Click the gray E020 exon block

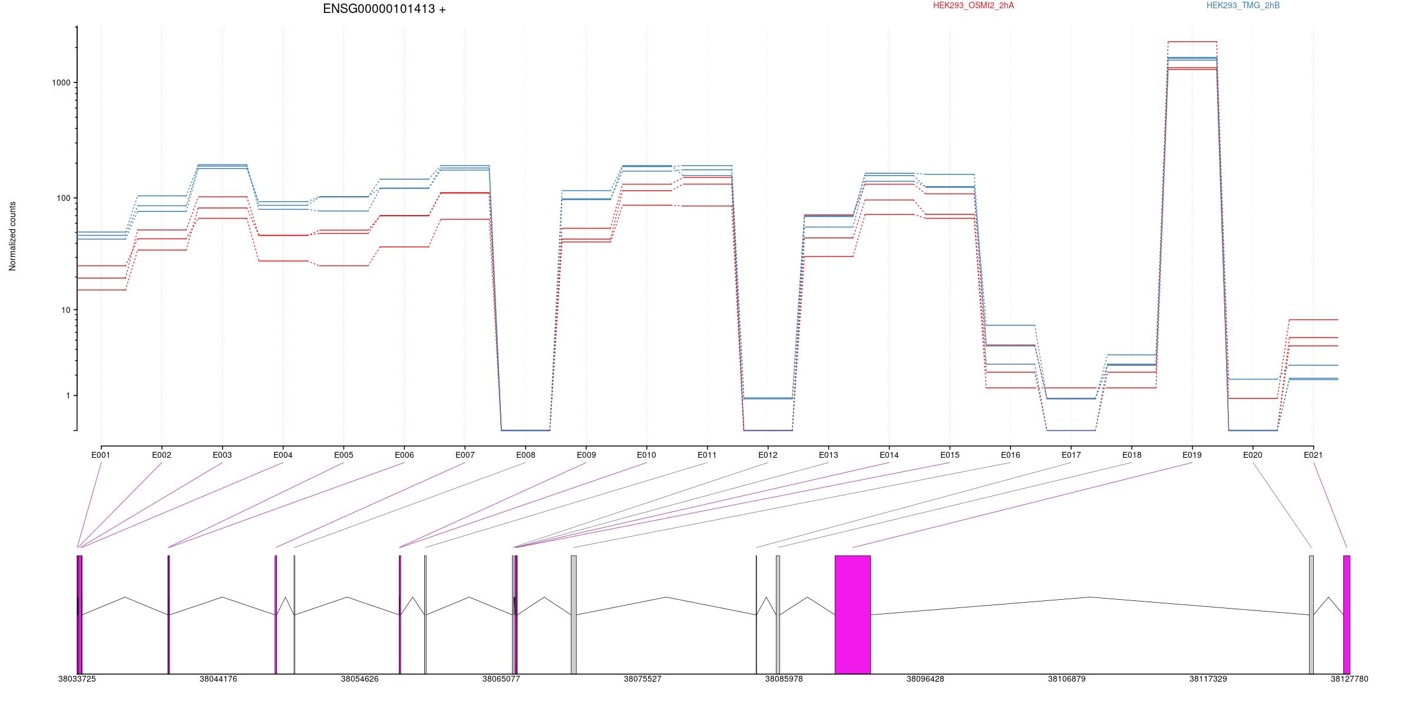pos(1311,615)
